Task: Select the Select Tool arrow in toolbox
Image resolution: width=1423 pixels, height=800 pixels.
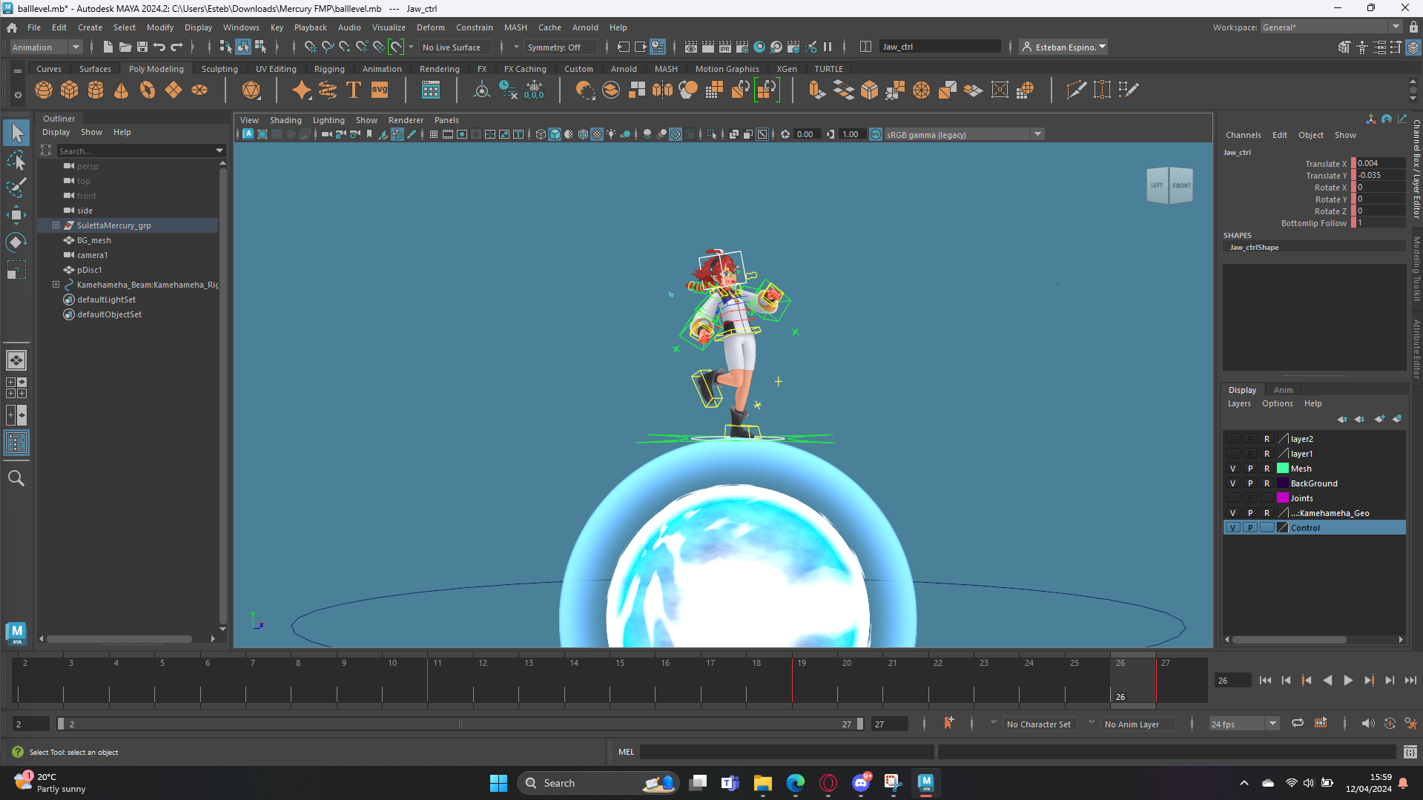Action: (16, 133)
